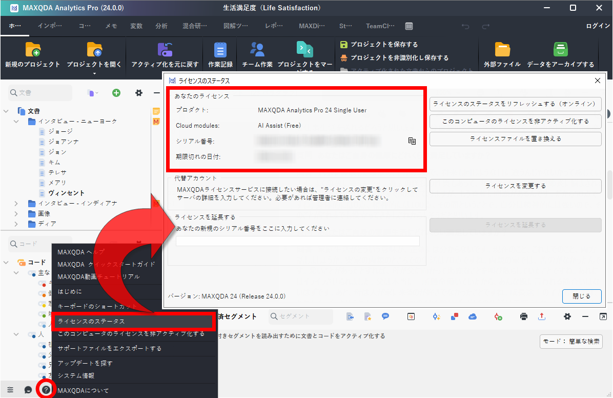This screenshot has width=613, height=398.
Task: Switch to the 変数 tab
Action: 136,26
